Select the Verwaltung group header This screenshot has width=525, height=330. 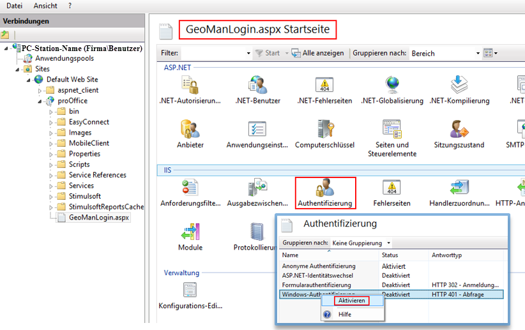(181, 273)
